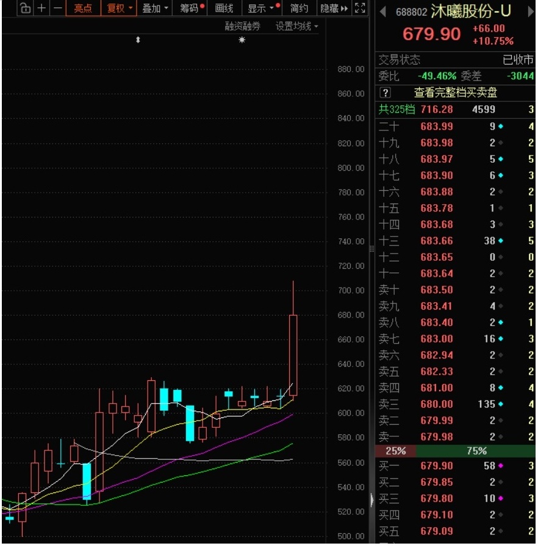Screen dimensions: 538x546
Task: Click stock name 沐曦股份-U
Action: point(471,12)
